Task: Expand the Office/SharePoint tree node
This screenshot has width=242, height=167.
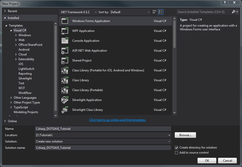Action: tap(16, 45)
